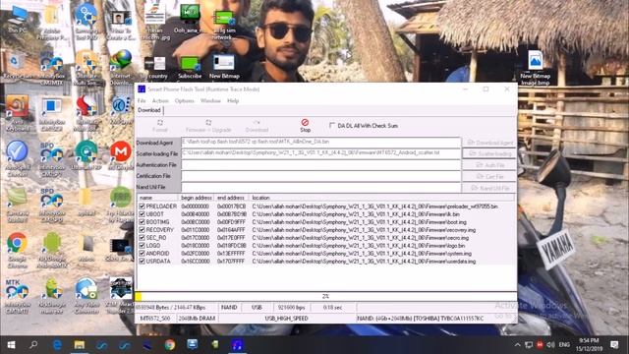Uncheck the RECOVERY partition checkbox

[142, 229]
